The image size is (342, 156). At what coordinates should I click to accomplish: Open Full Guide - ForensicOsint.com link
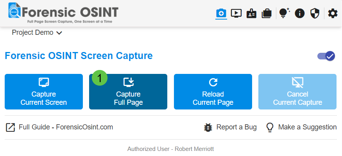[x=59, y=127]
